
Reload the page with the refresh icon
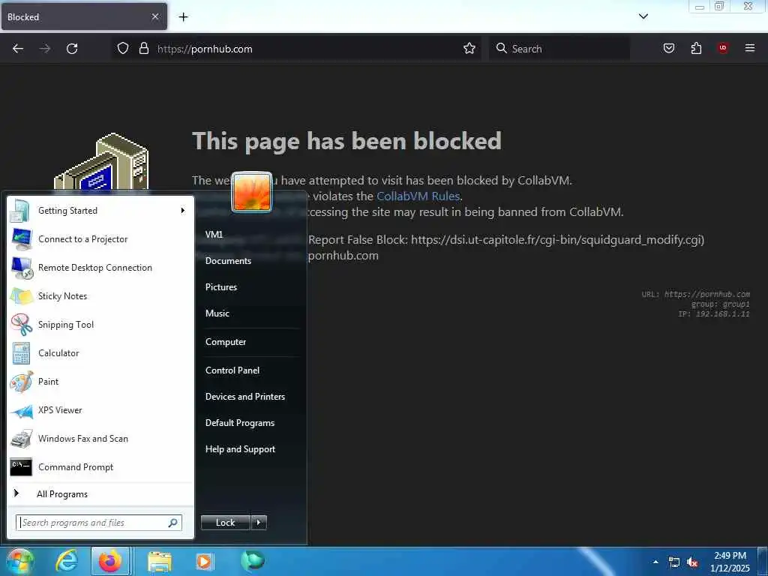tap(72, 49)
